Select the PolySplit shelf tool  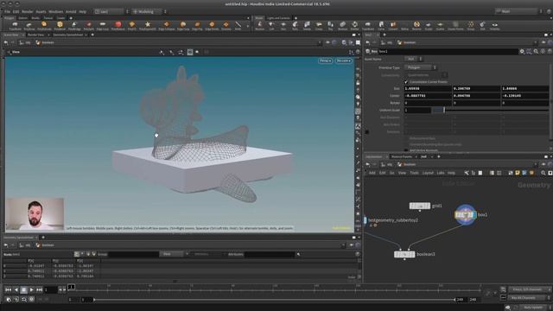click(88, 25)
